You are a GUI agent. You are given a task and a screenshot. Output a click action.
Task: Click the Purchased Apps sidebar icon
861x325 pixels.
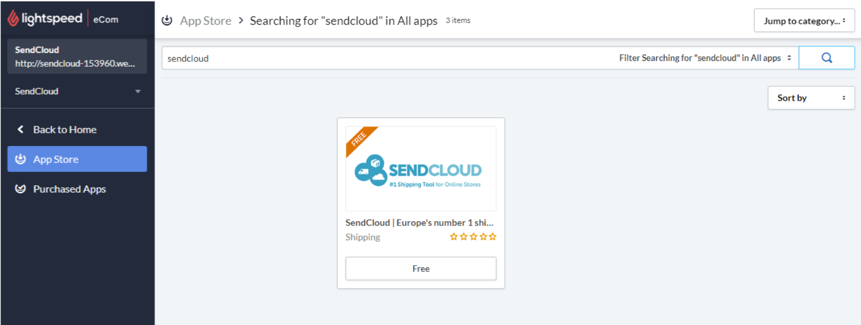21,189
